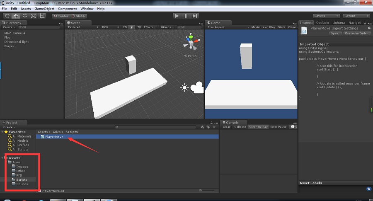Toggle pivot mode Center button
Viewport: 373px width, 201px height.
(x=61, y=16)
